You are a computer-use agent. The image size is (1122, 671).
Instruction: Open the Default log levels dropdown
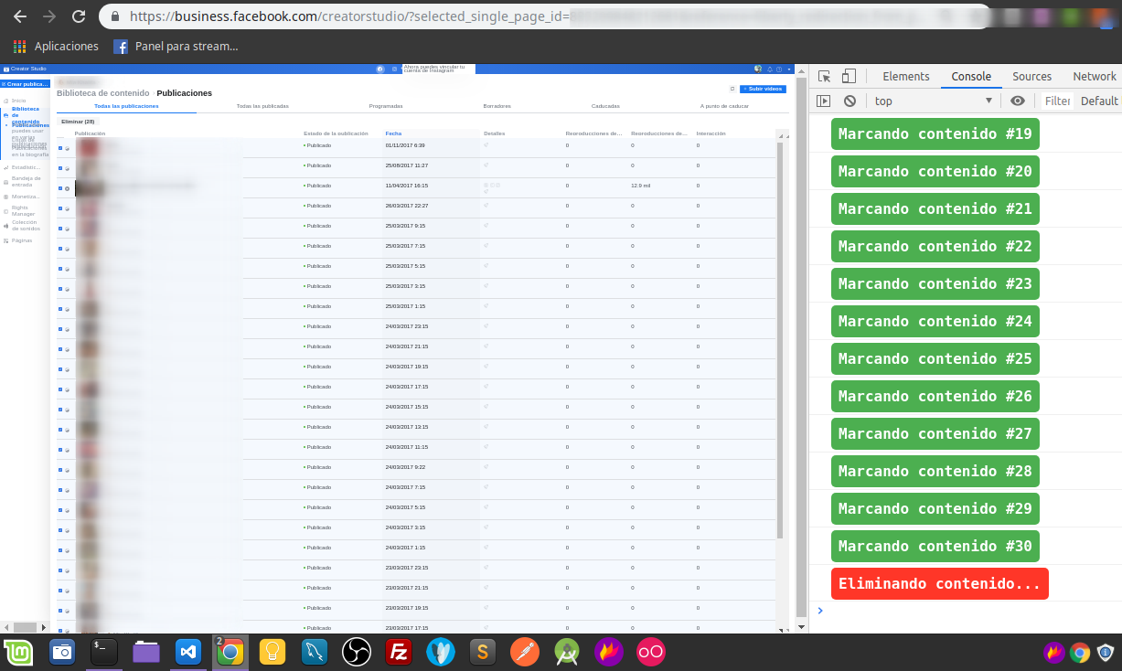click(x=1098, y=101)
